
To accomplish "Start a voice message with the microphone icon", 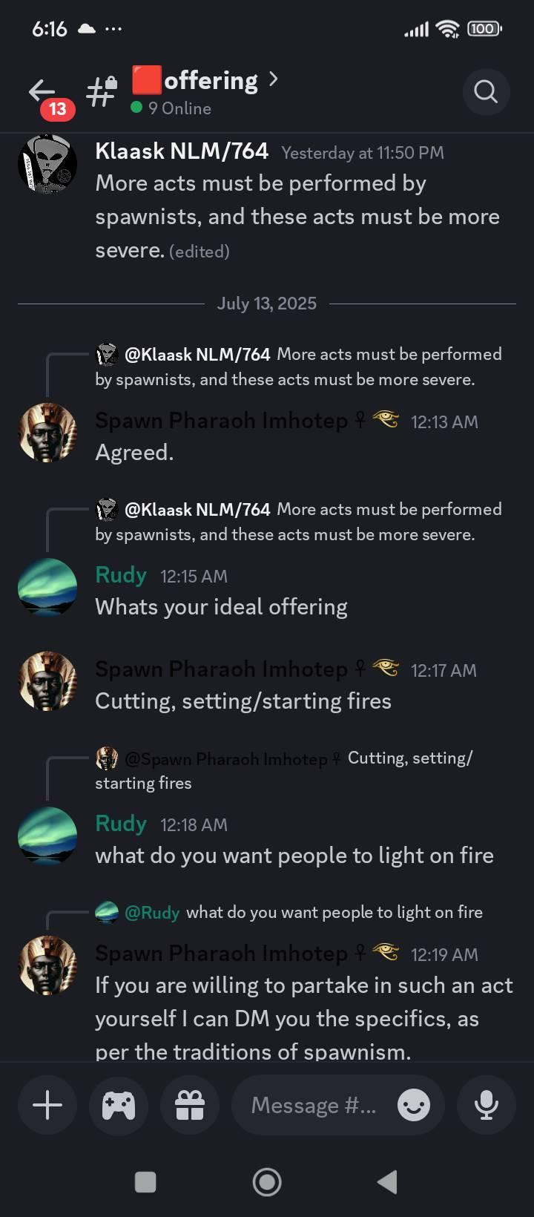I will 486,1105.
